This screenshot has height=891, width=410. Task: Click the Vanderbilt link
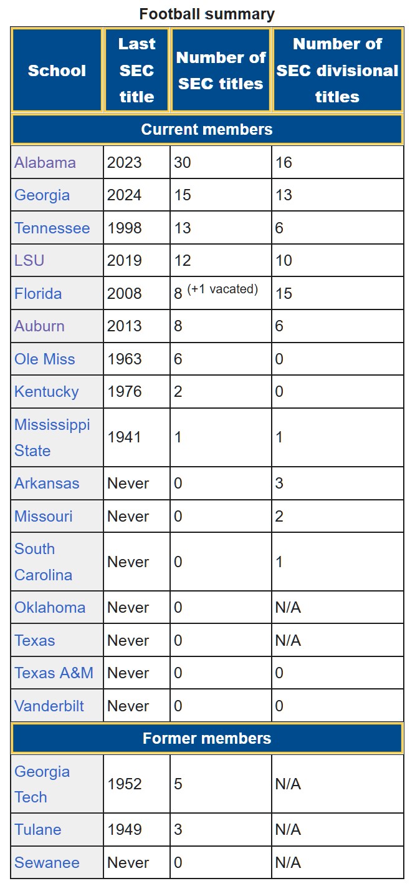49,706
